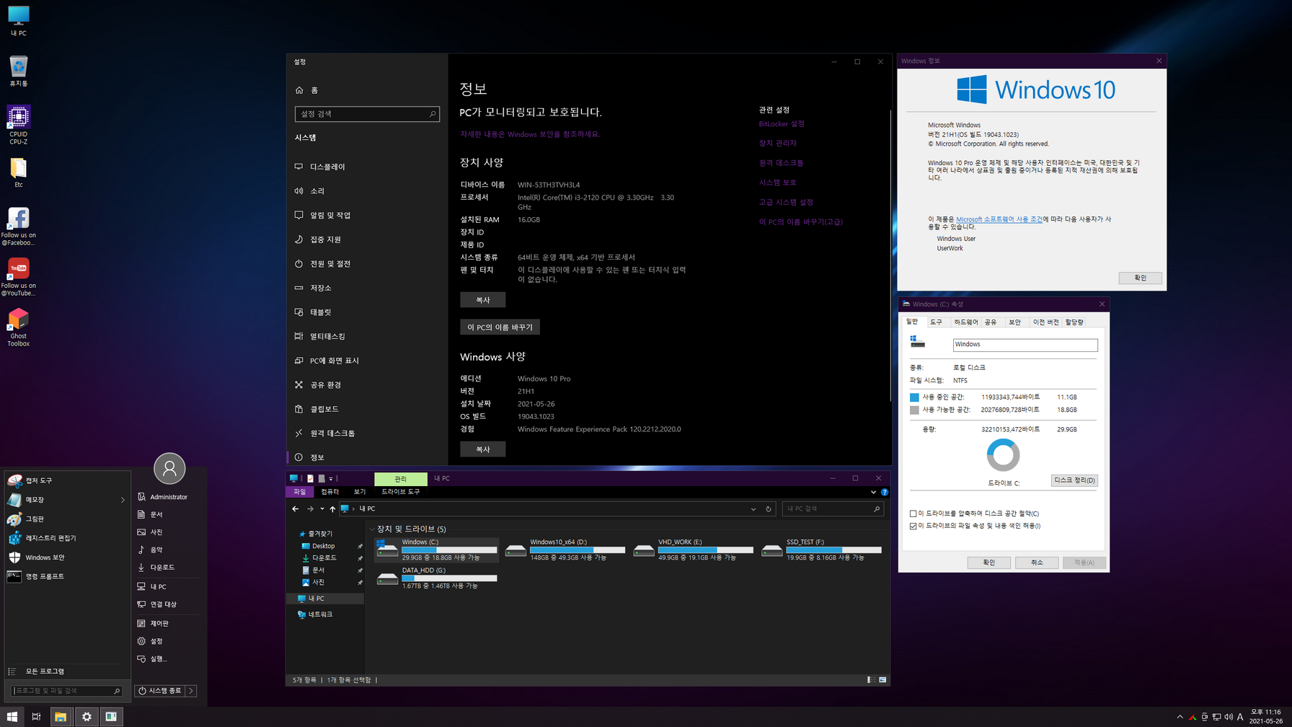The width and height of the screenshot is (1292, 727).
Task: Click Explorer back navigation arrow
Action: (296, 509)
